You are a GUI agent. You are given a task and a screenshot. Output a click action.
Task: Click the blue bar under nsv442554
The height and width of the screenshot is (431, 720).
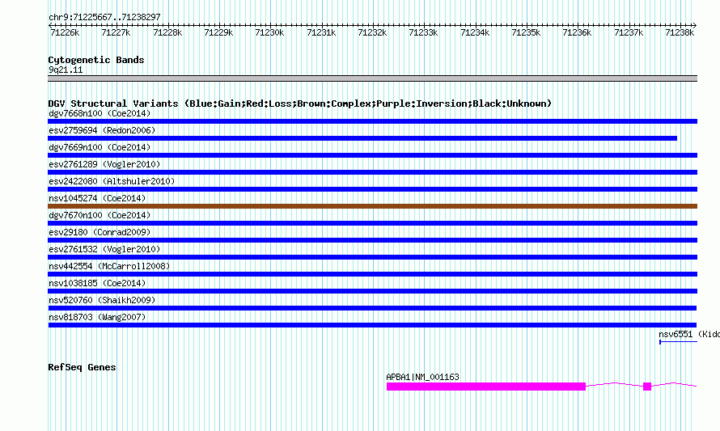[x=372, y=274]
